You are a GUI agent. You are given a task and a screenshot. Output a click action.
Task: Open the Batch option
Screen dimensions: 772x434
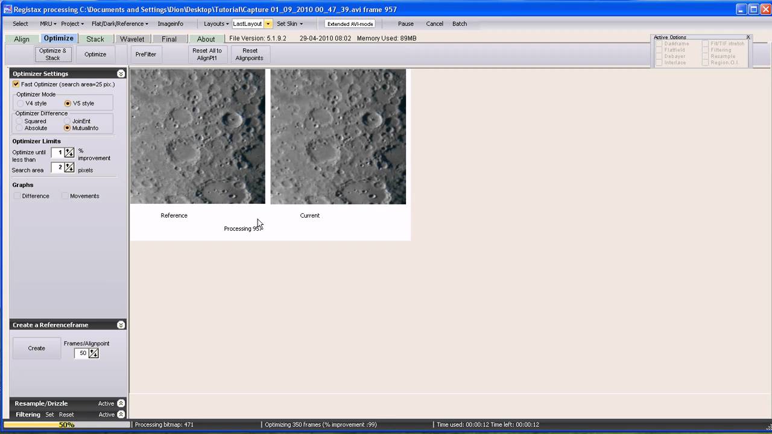coord(460,24)
